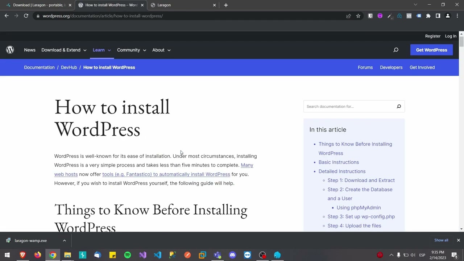
Task: Jump to Detailed Instructions section
Action: pos(342,171)
